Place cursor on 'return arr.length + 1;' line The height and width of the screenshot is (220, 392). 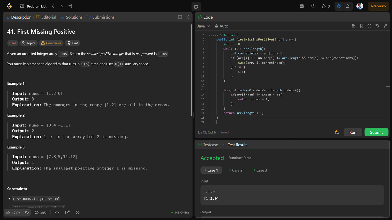pyautogui.click(x=243, y=113)
